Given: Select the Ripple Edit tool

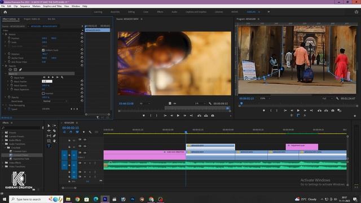Looking at the screenshot, I should pos(49,131).
